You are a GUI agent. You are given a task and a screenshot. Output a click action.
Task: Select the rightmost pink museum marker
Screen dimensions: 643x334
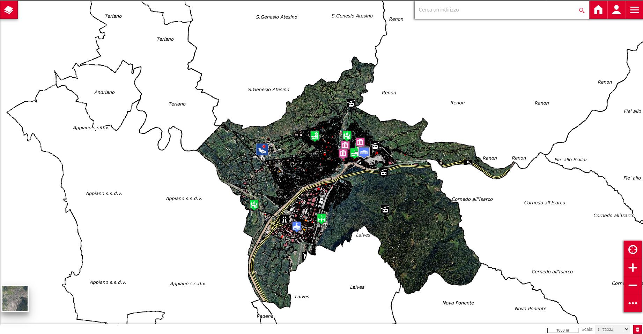click(x=360, y=142)
